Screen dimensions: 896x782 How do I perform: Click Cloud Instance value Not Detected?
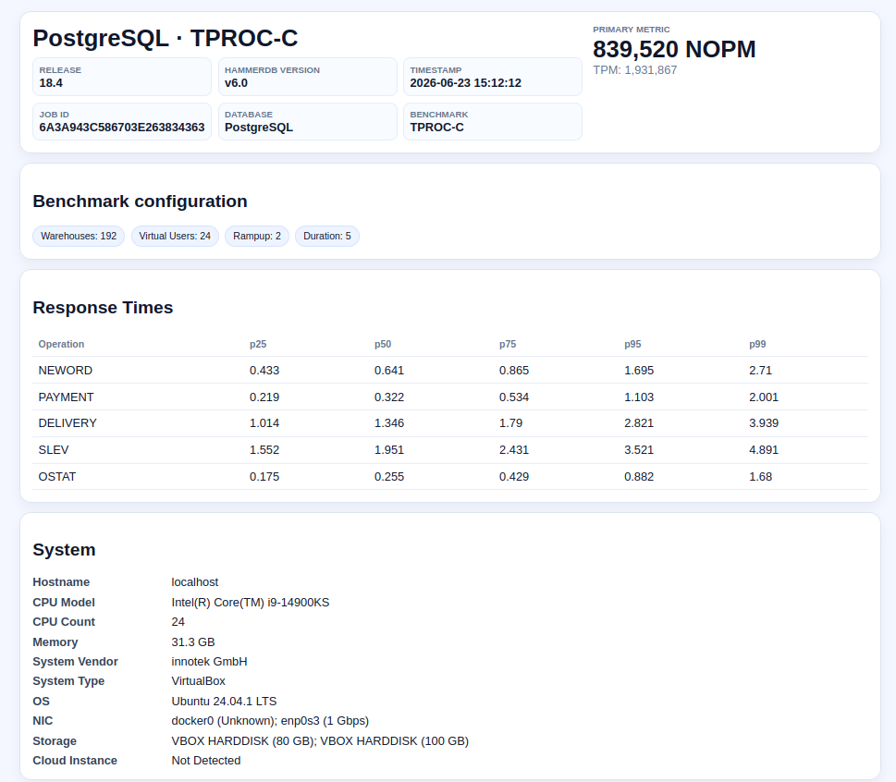(206, 761)
